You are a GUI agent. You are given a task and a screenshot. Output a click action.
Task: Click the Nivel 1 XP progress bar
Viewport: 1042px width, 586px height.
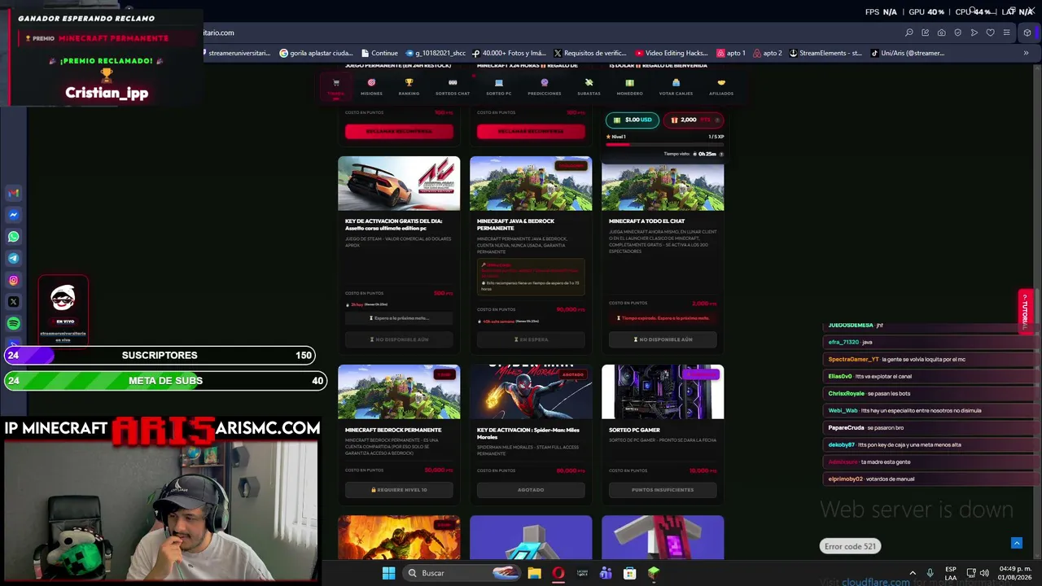point(664,144)
